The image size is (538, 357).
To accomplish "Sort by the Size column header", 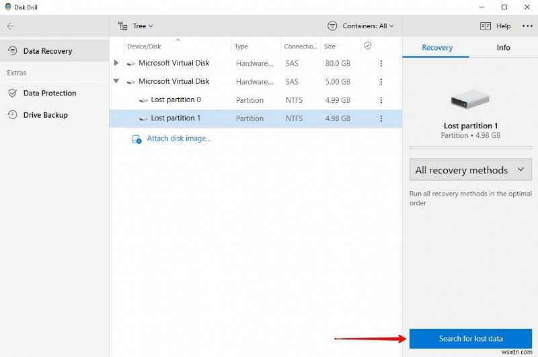I will pyautogui.click(x=330, y=46).
